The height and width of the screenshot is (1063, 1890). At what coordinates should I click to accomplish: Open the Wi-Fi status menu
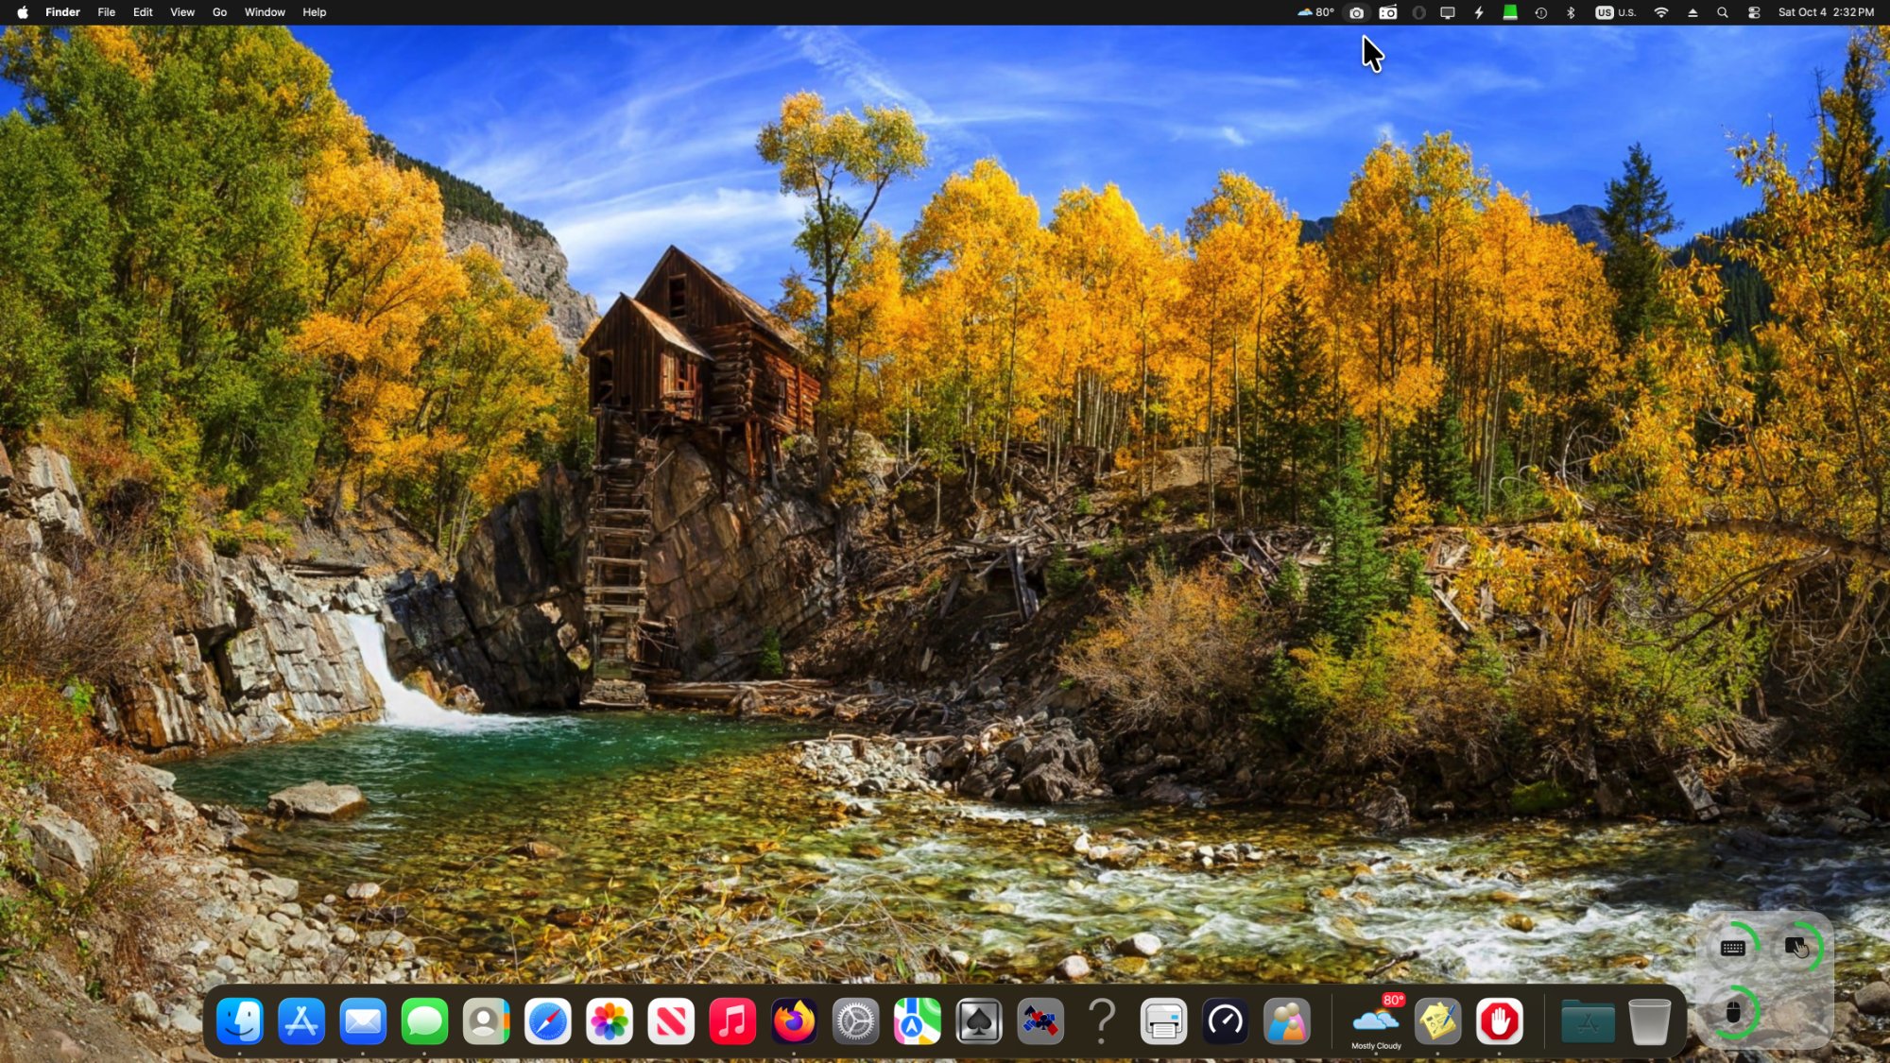tap(1661, 12)
